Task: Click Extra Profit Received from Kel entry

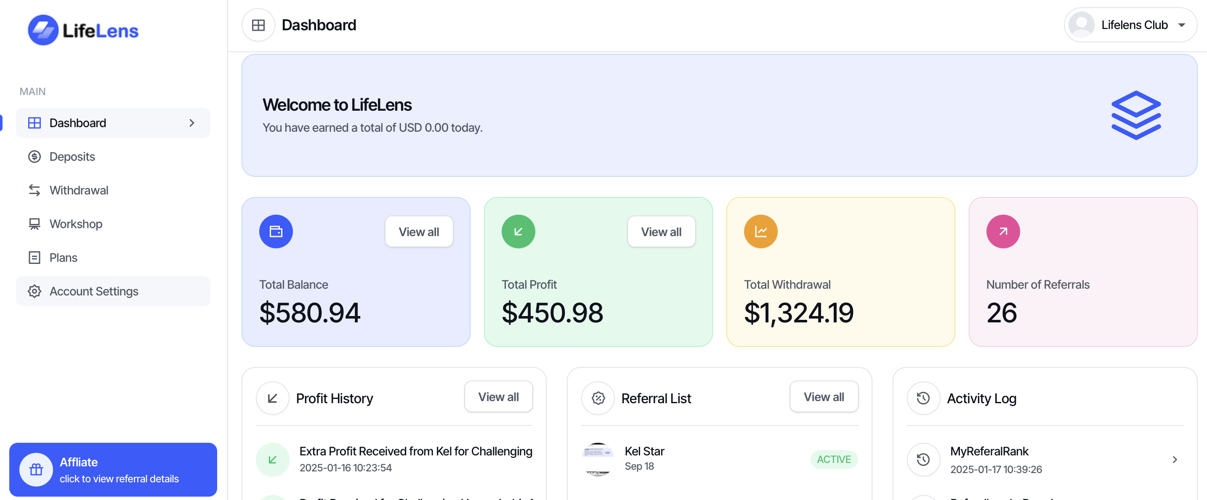Action: [416, 451]
